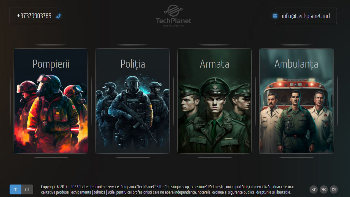Open the VK social page icon
The width and height of the screenshot is (350, 197).
[324, 189]
